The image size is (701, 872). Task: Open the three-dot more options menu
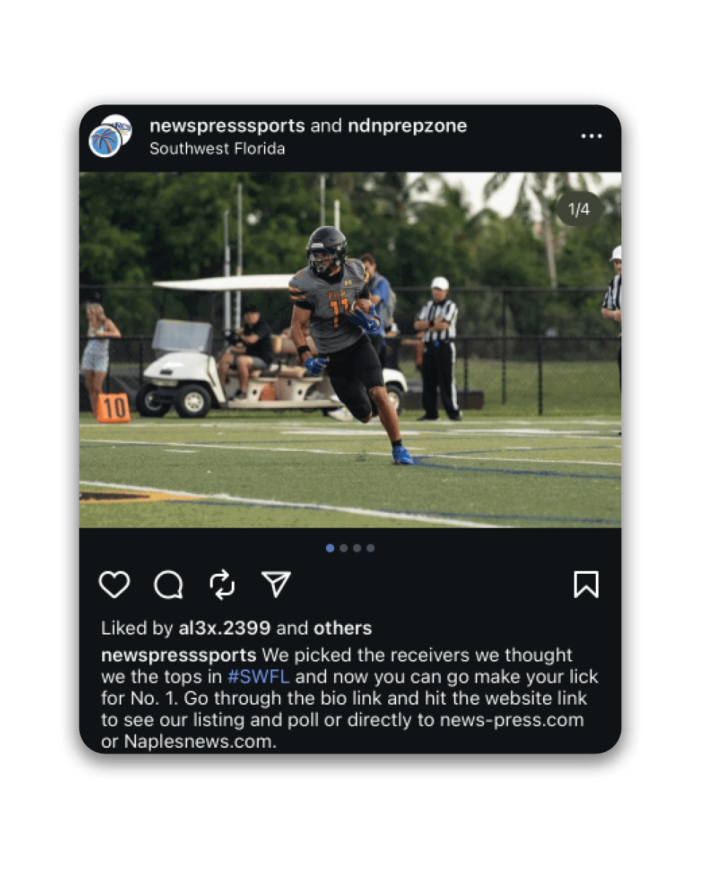coord(591,136)
